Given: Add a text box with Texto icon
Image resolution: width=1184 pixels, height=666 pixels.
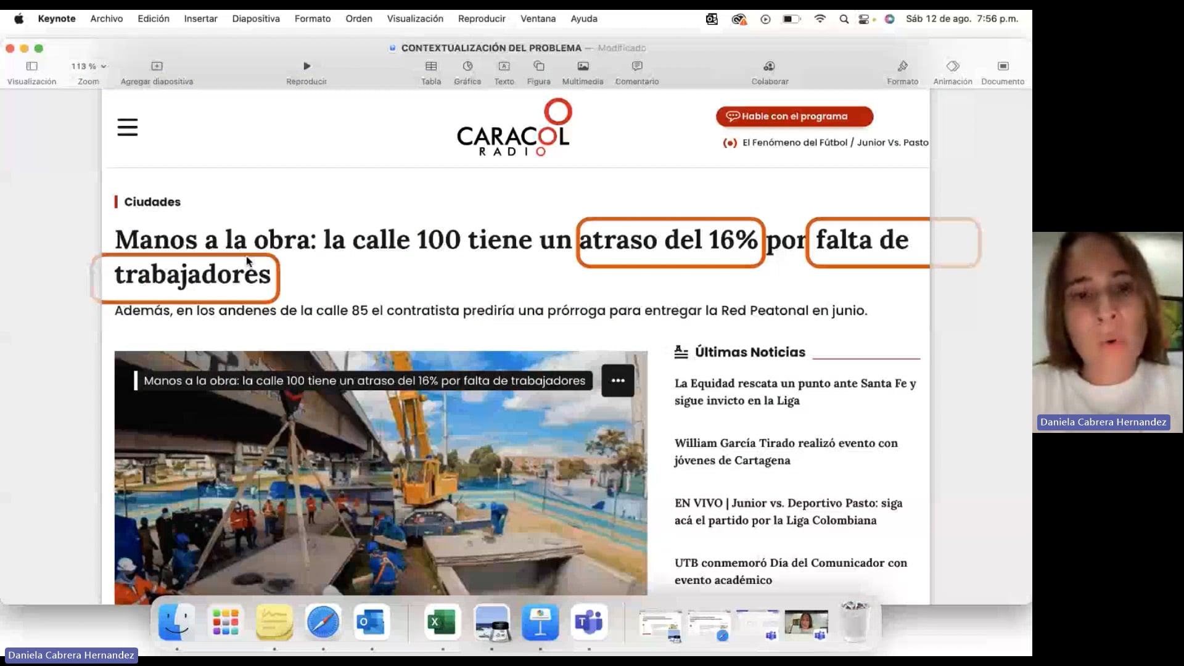Looking at the screenshot, I should (504, 66).
